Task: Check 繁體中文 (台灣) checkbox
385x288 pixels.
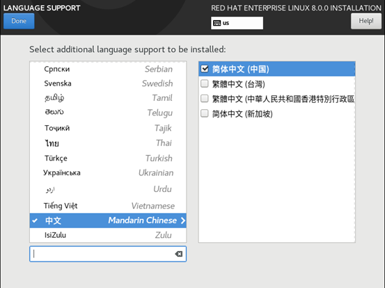Action: [205, 83]
